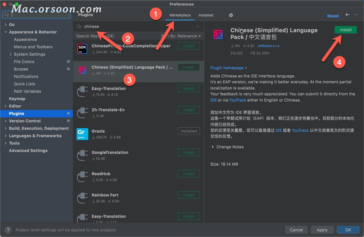Click the Apply button
This screenshot has height=237, width=364.
coord(322,230)
